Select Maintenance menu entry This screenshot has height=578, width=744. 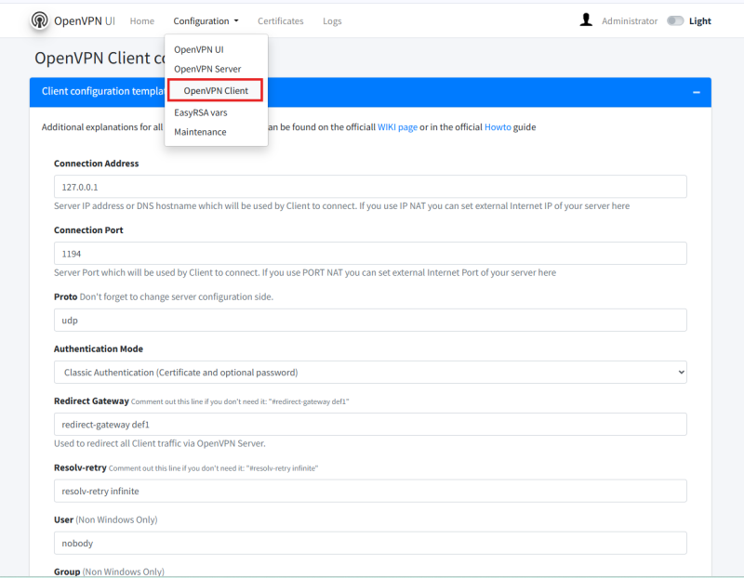[x=200, y=132]
